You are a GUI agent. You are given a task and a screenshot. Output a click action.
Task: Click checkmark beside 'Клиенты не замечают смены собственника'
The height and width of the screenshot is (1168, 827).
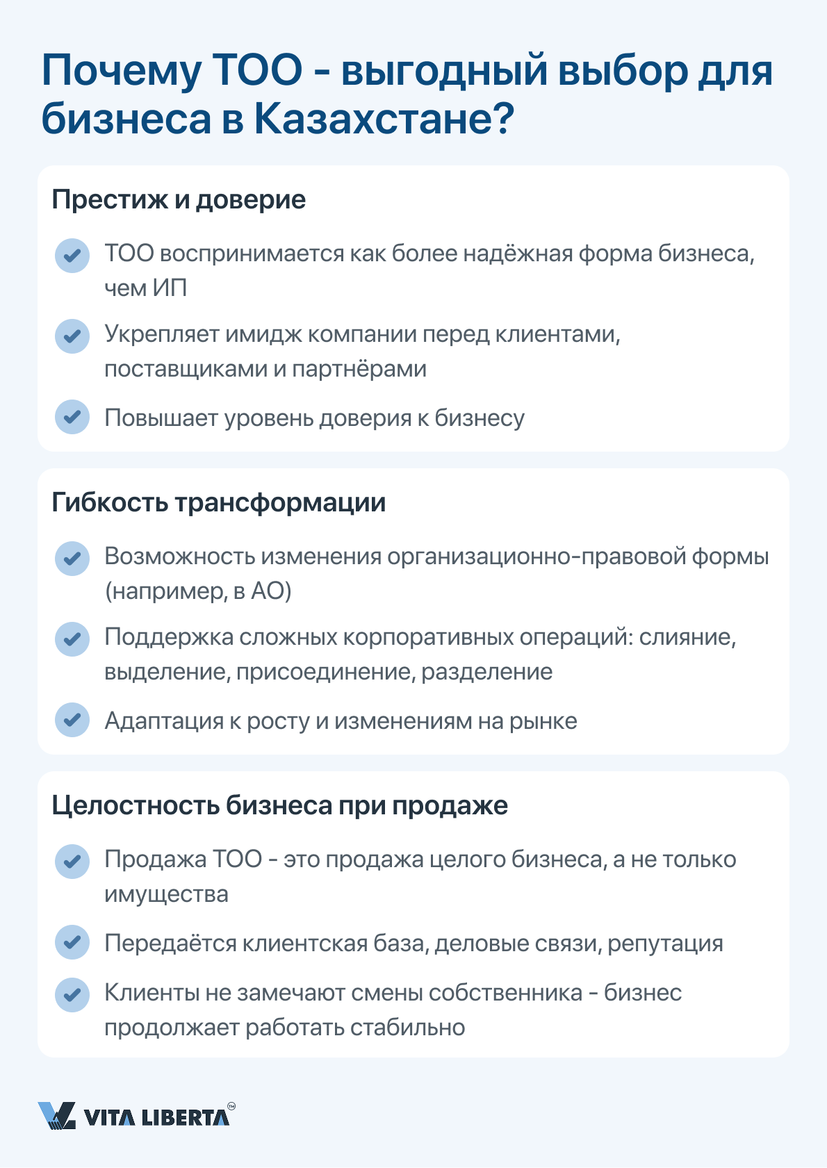pos(72,995)
